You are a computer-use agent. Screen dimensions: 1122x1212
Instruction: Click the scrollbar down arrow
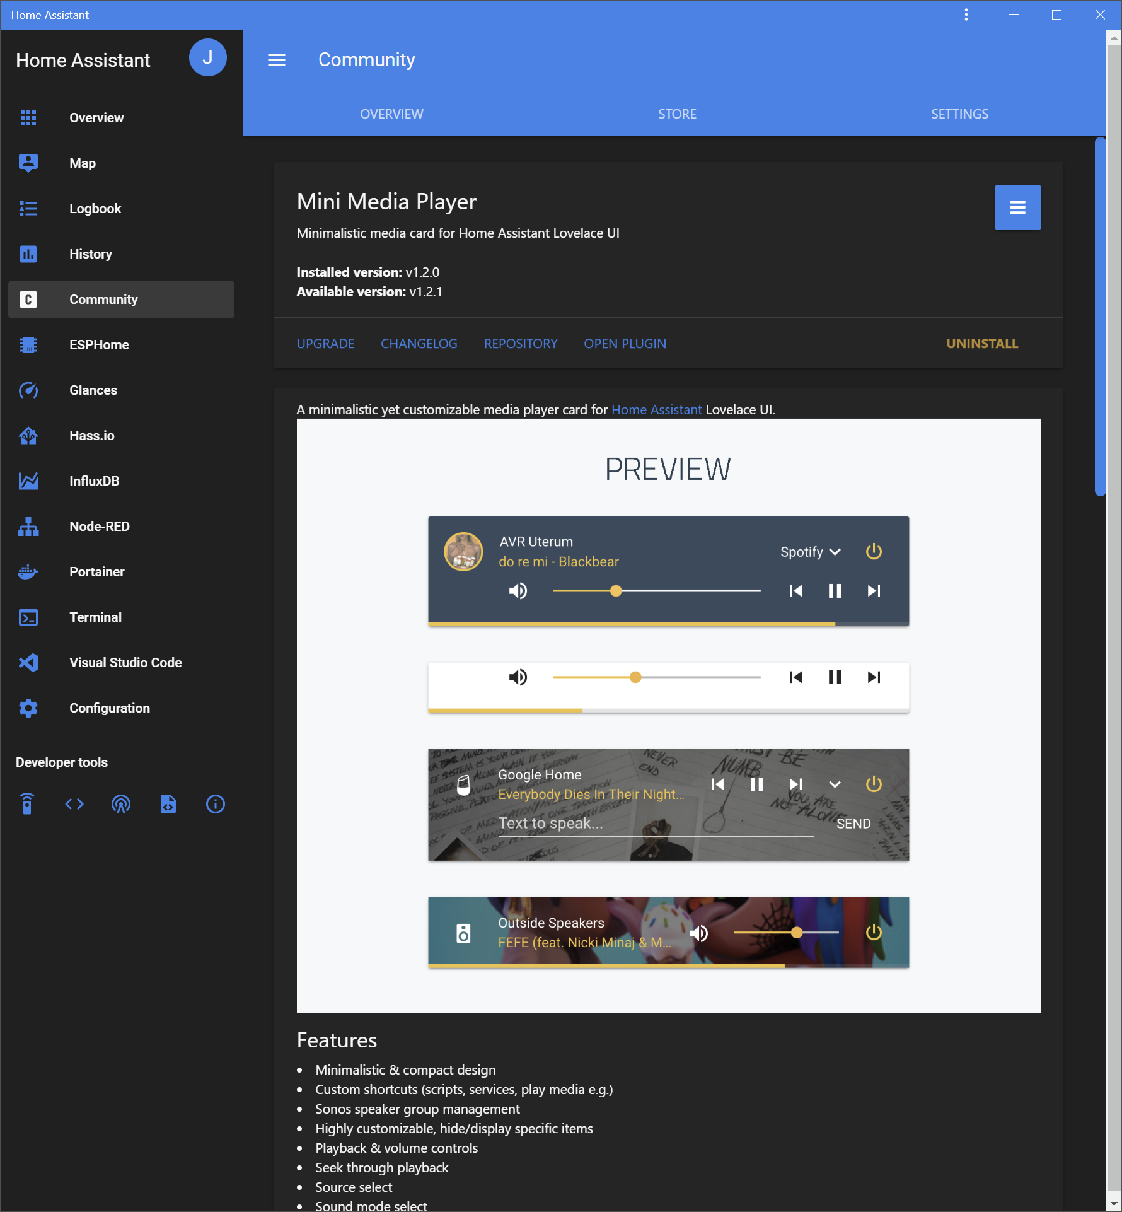(1114, 1204)
